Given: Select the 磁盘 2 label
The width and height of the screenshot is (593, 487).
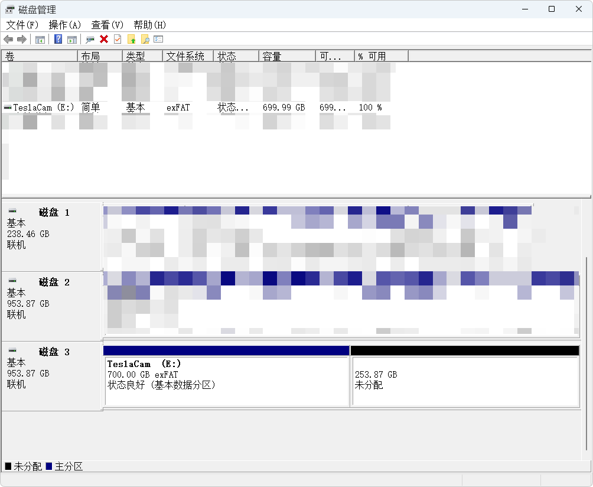Looking at the screenshot, I should coord(54,283).
